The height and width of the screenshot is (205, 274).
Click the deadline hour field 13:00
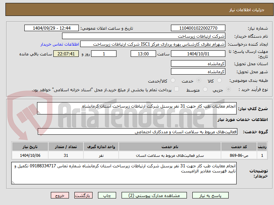143,54
